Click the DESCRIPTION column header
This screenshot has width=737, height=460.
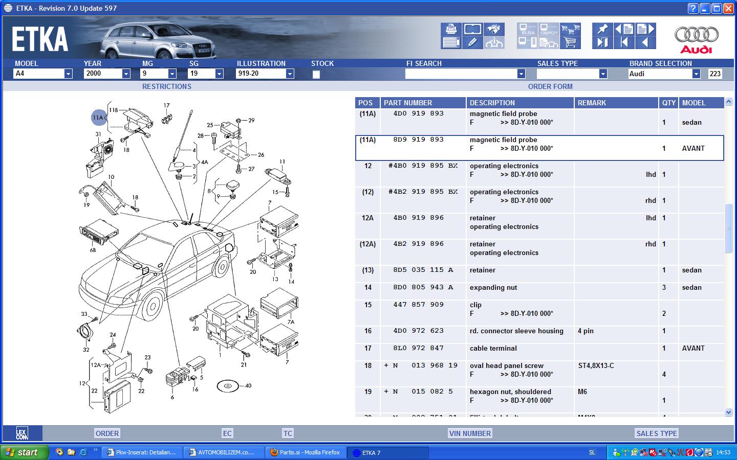(x=520, y=103)
